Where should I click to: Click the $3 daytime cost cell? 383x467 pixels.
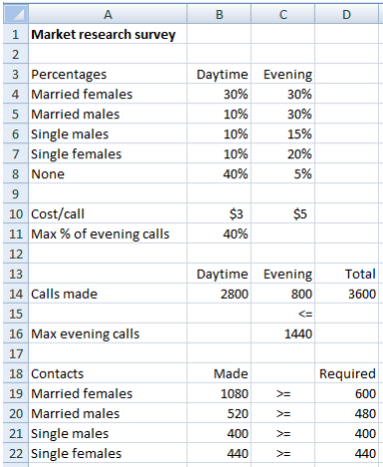pos(219,213)
